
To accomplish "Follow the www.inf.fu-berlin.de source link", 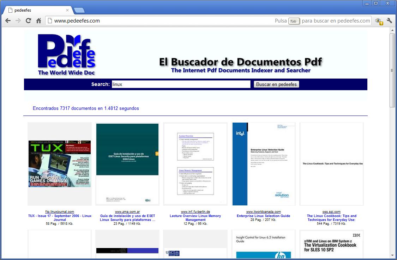I will pos(196,212).
